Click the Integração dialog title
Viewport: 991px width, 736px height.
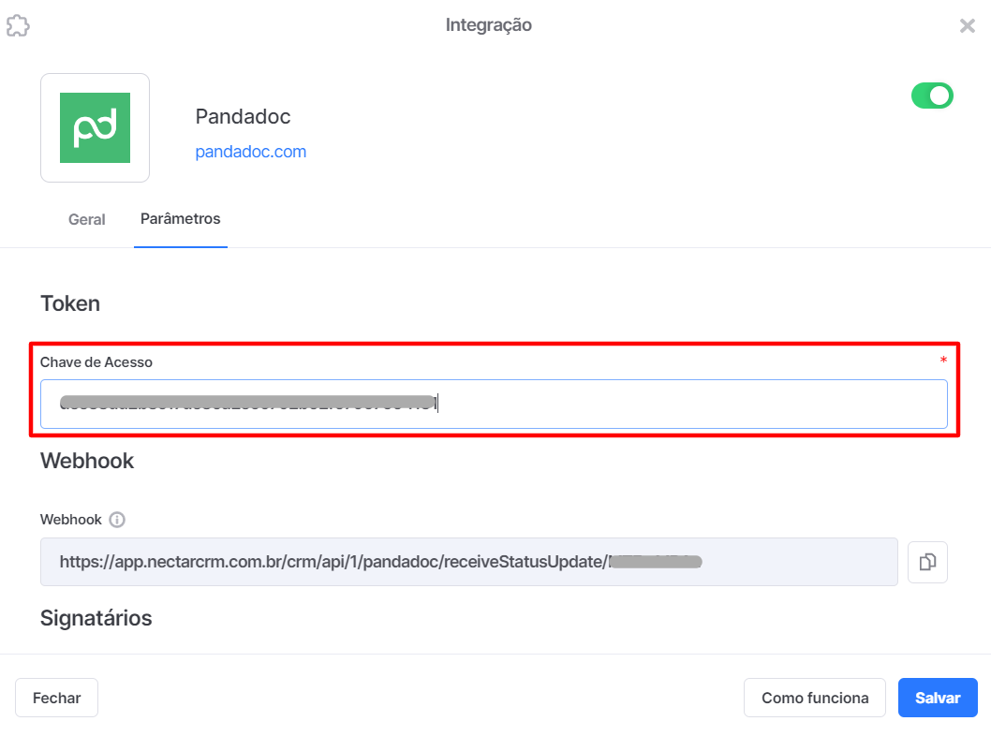click(x=489, y=25)
